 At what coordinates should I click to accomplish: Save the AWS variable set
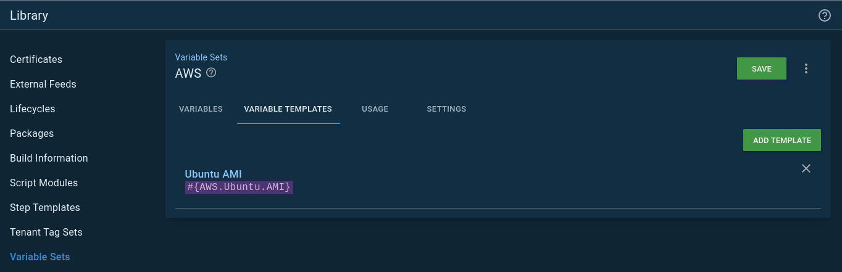[x=761, y=68]
